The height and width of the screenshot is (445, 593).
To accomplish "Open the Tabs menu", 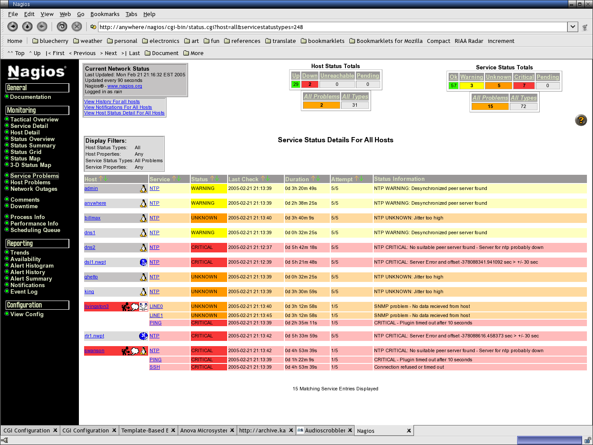I will pos(131,14).
